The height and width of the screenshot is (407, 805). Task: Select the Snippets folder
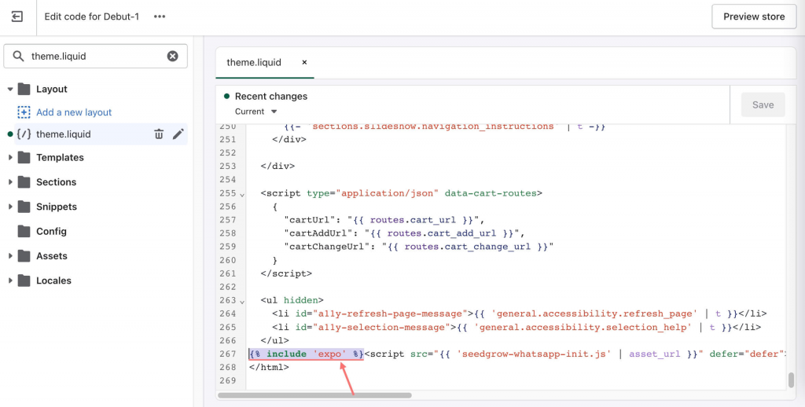pos(56,207)
